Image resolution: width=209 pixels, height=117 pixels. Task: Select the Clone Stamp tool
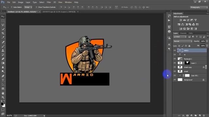tap(3, 51)
